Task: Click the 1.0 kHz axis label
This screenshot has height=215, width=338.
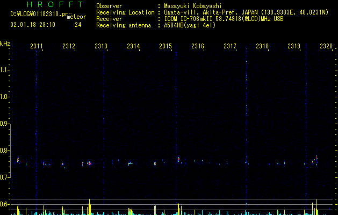Action: point(4,97)
